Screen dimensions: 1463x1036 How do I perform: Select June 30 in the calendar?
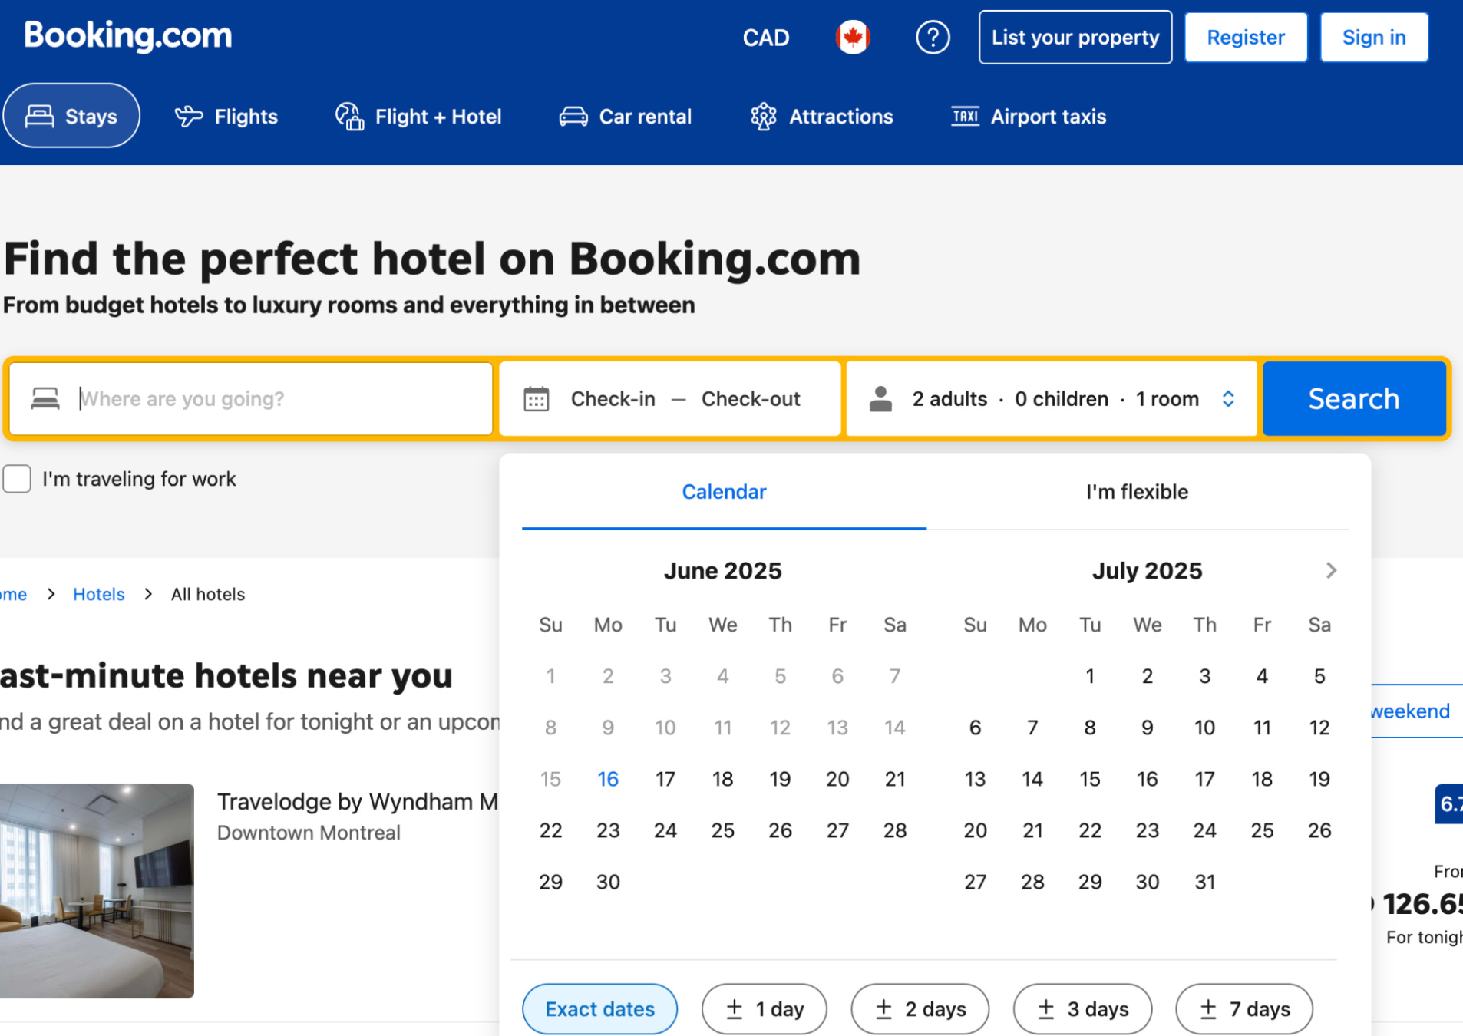click(608, 882)
